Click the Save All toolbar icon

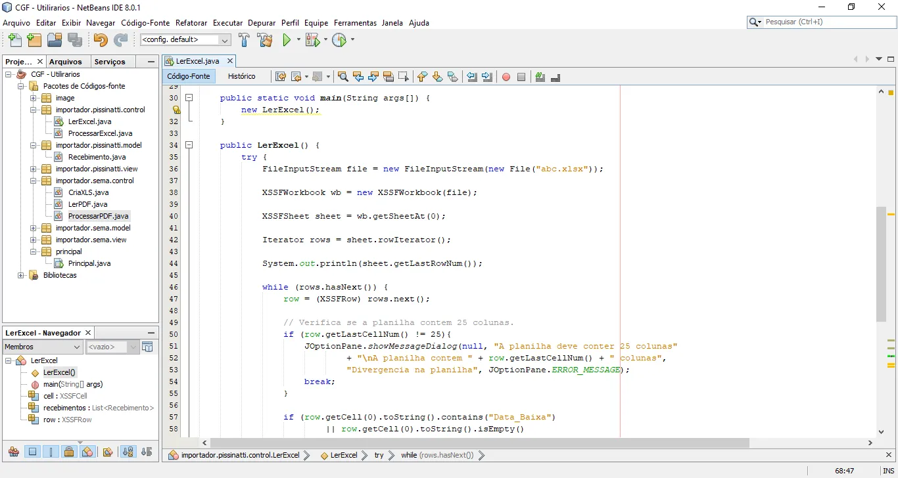coord(75,40)
